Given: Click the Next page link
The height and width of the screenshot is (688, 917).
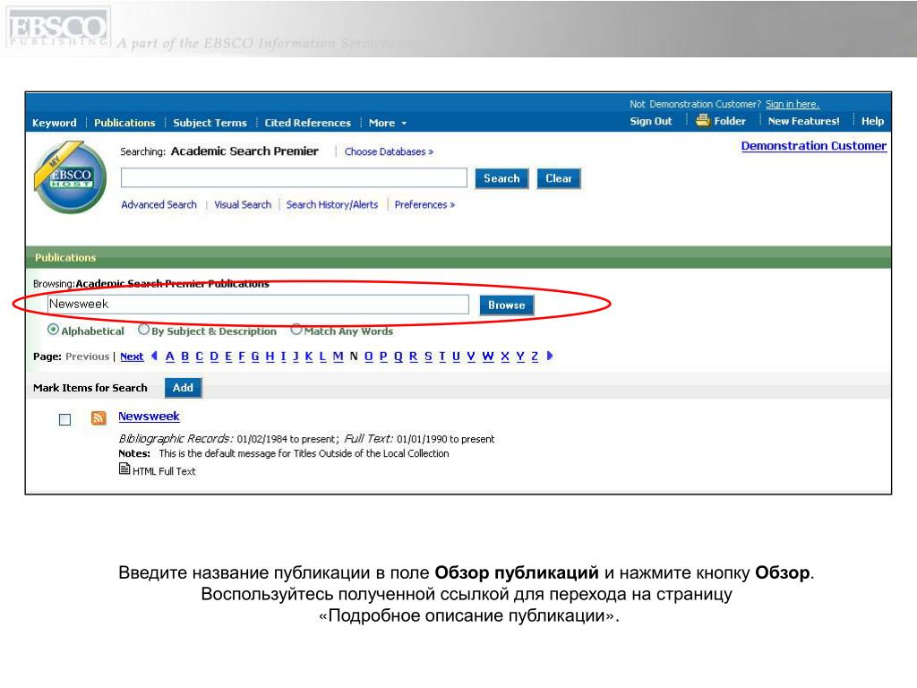Looking at the screenshot, I should pyautogui.click(x=132, y=357).
